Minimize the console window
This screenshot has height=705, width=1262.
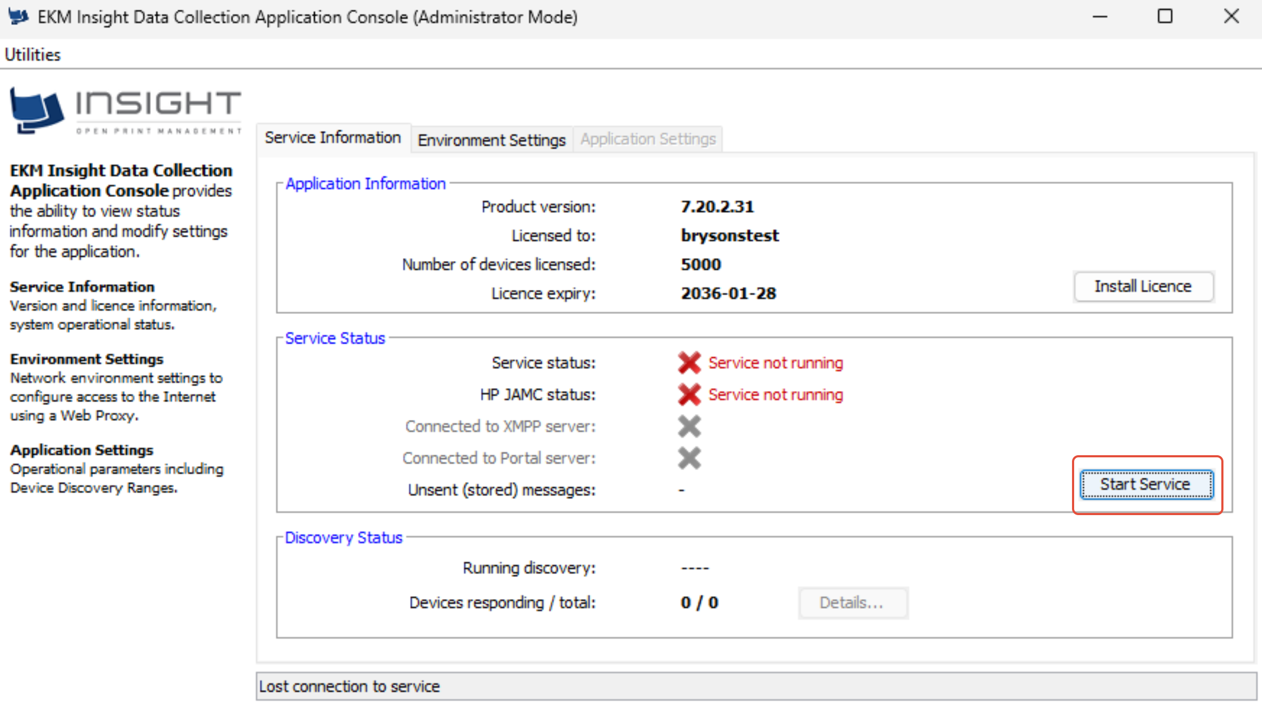click(x=1100, y=17)
